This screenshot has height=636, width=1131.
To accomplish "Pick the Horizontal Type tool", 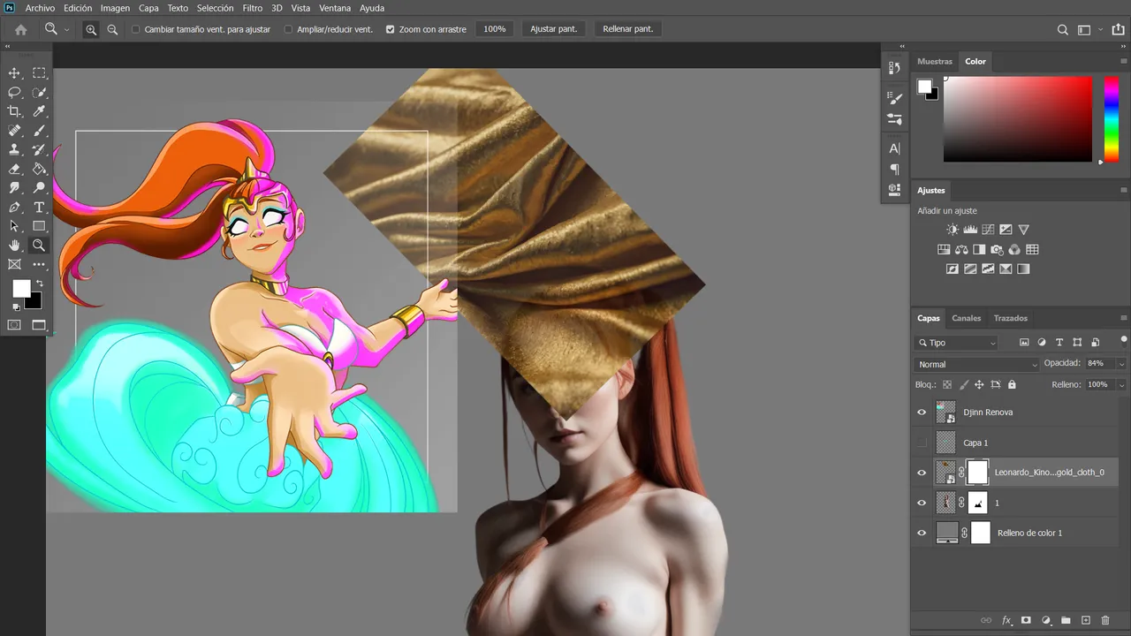I will [x=39, y=208].
